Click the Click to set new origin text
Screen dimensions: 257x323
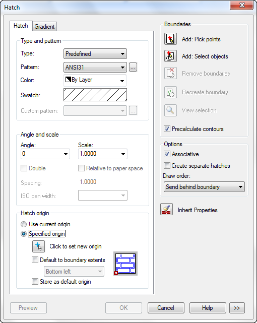click(76, 246)
